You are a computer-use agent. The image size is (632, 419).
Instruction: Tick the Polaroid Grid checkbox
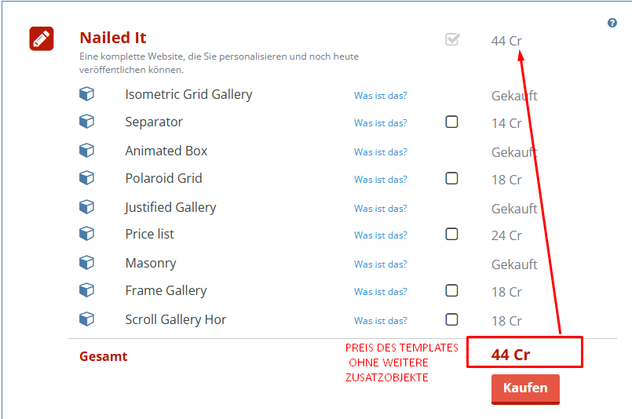tap(451, 178)
